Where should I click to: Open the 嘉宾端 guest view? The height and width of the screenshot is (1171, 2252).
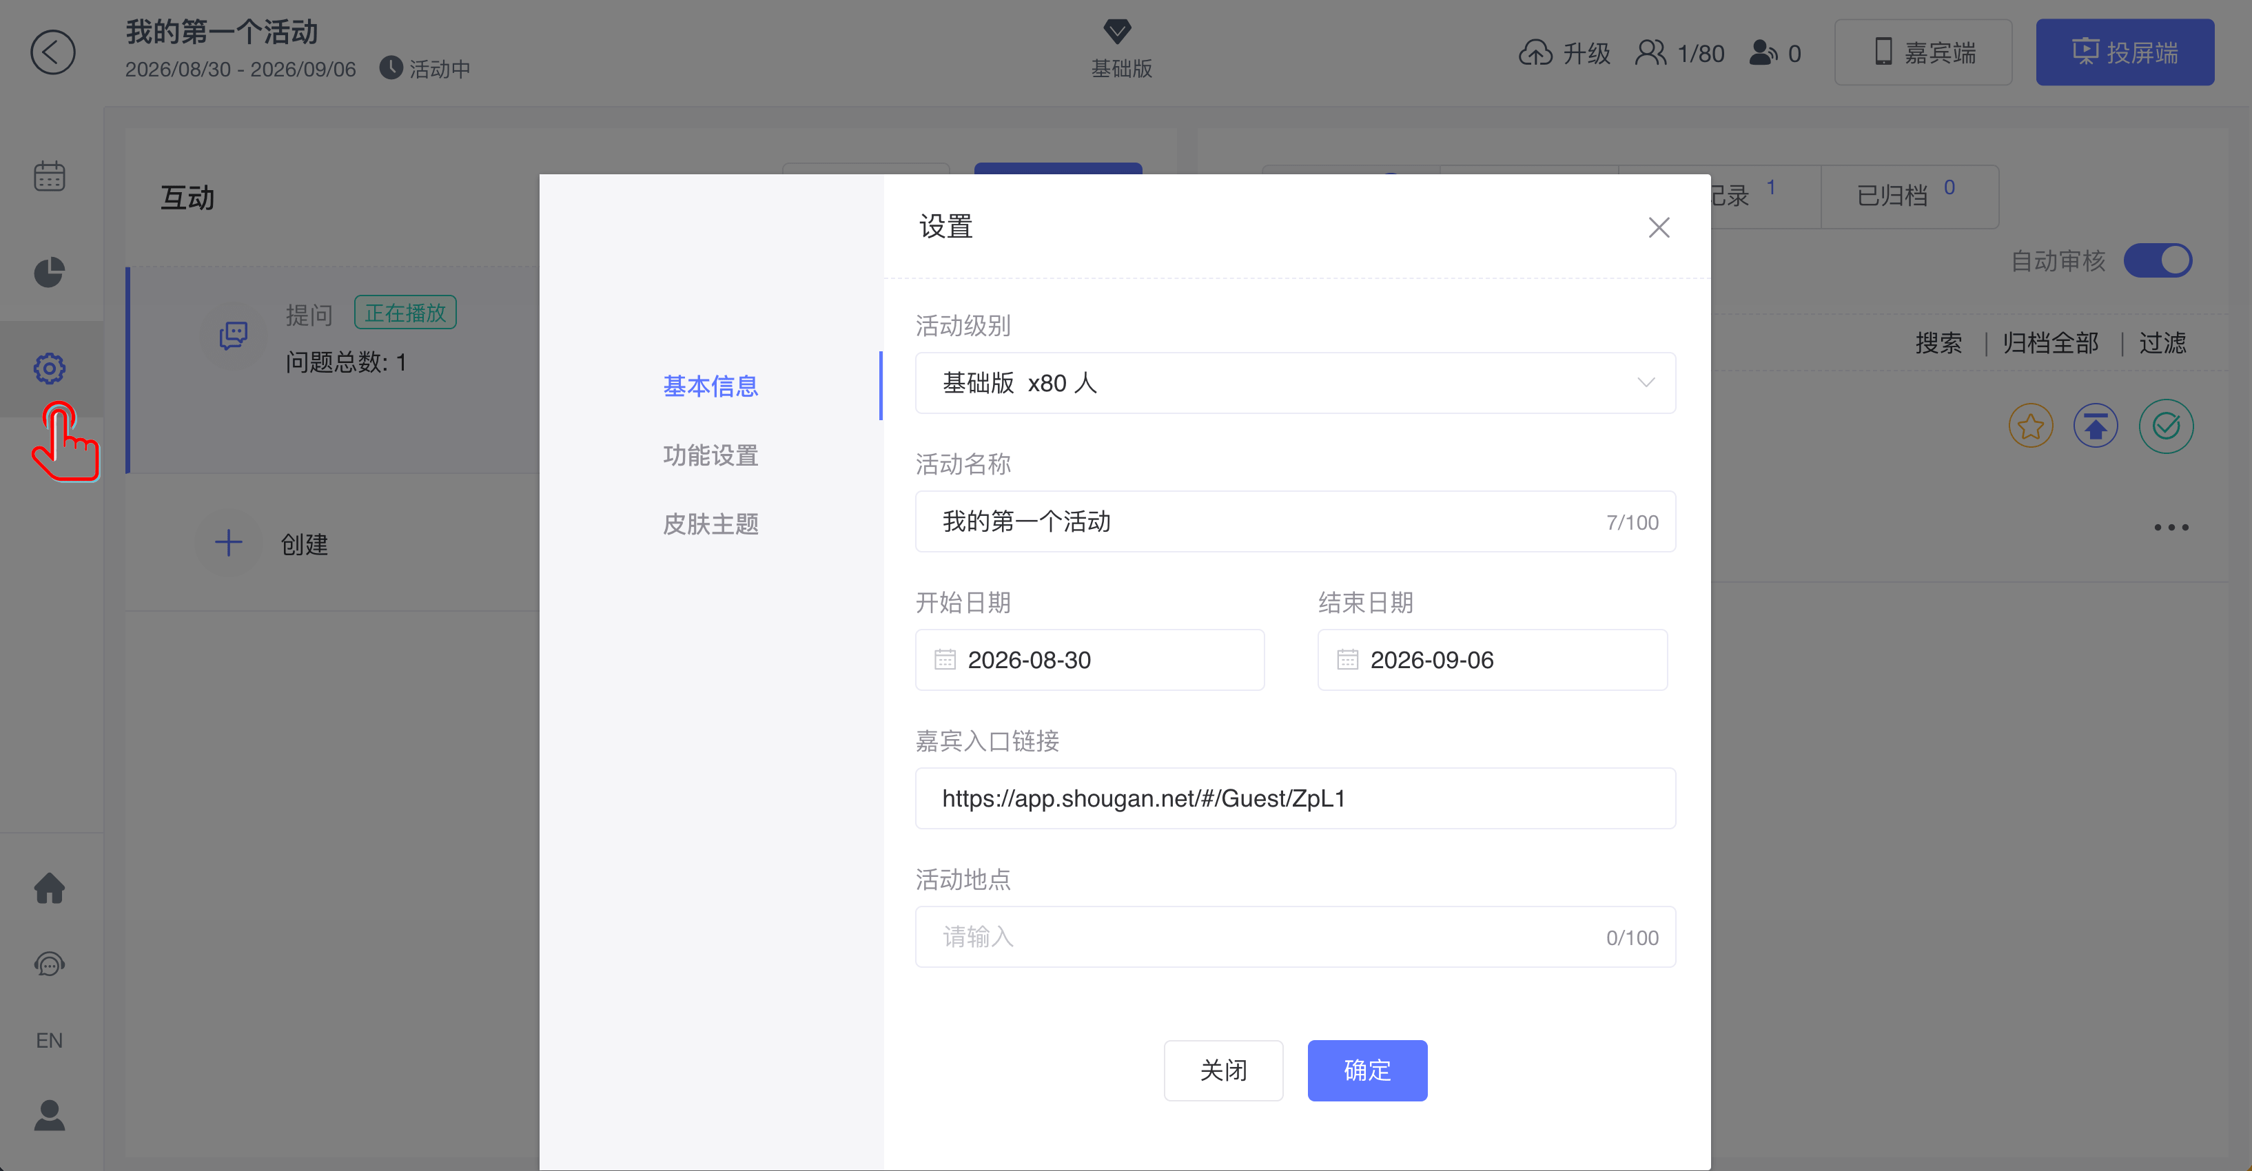click(1923, 52)
